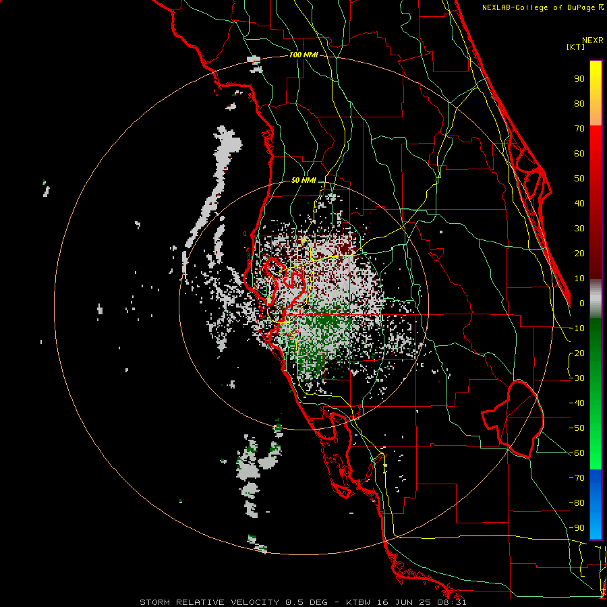Click the 0 value on velocity scale
607x607 pixels.
582,303
